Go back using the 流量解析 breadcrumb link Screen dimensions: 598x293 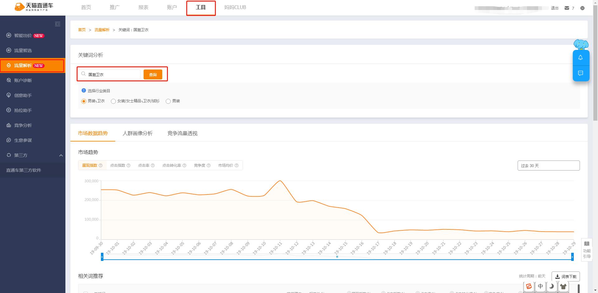(102, 30)
